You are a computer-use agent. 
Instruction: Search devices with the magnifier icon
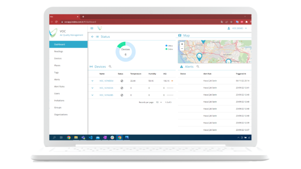(x=110, y=67)
